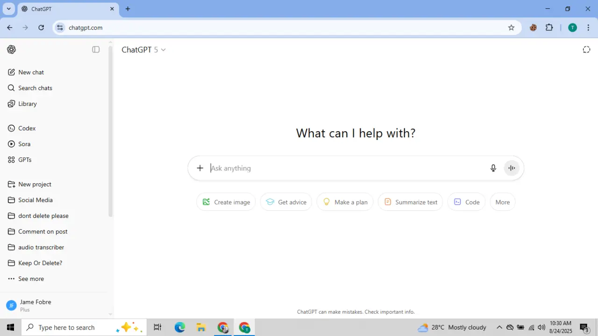
Task: Open the notifications center icon
Action: 584,328
